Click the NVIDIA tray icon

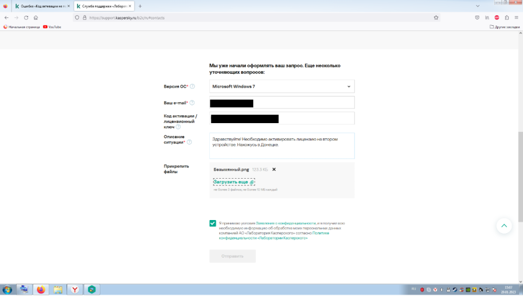[468, 290]
